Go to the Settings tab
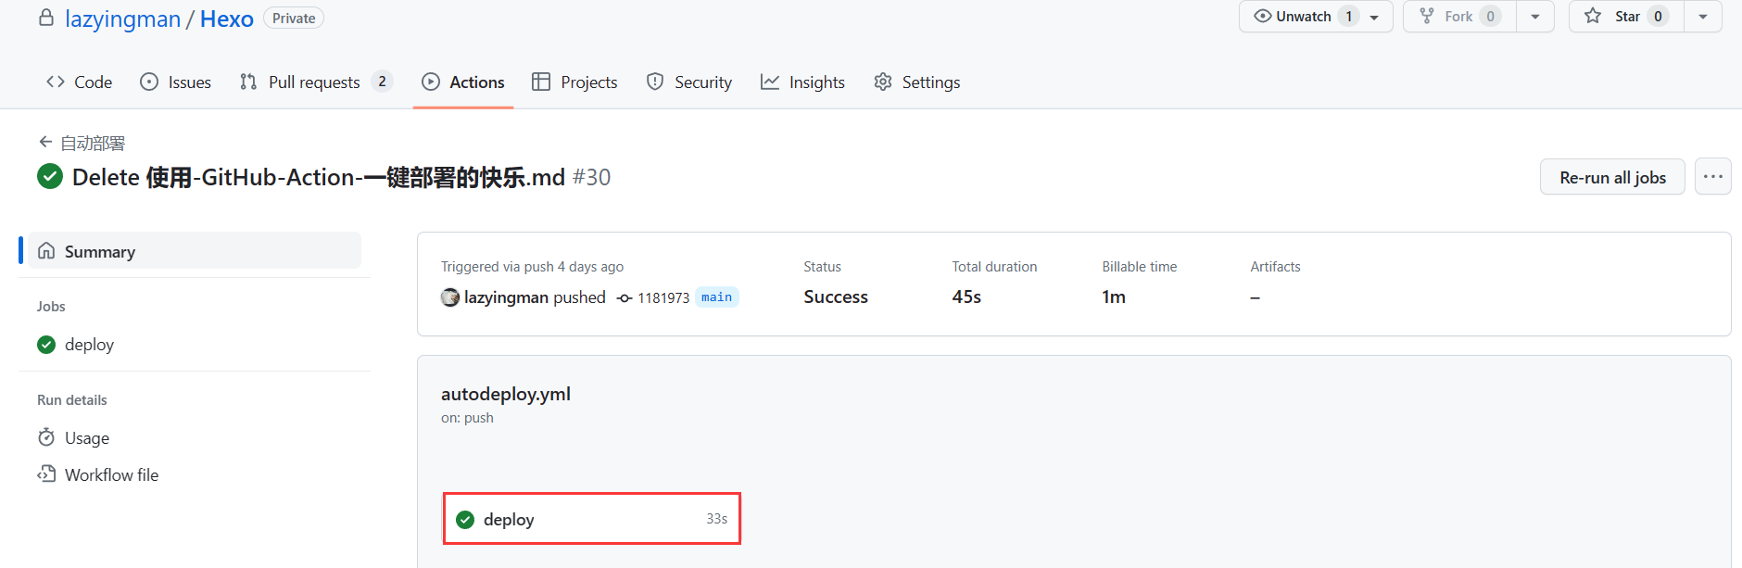Screen dimensions: 1742x568 coord(917,82)
